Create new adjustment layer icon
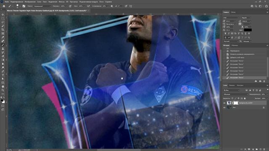This screenshot has width=269, height=151. coord(253,149)
